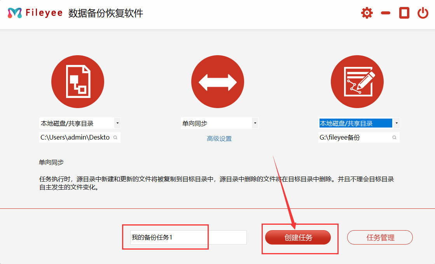Screen dimensions: 435x264
Task: Click the red power icon to exit
Action: pos(423,13)
